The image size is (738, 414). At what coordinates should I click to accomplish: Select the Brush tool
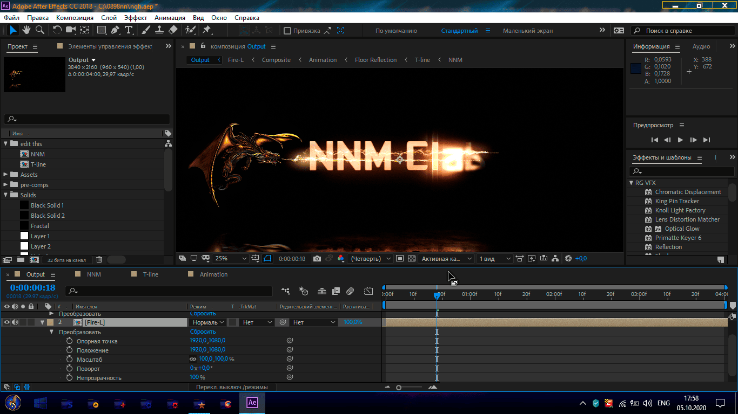click(x=147, y=30)
